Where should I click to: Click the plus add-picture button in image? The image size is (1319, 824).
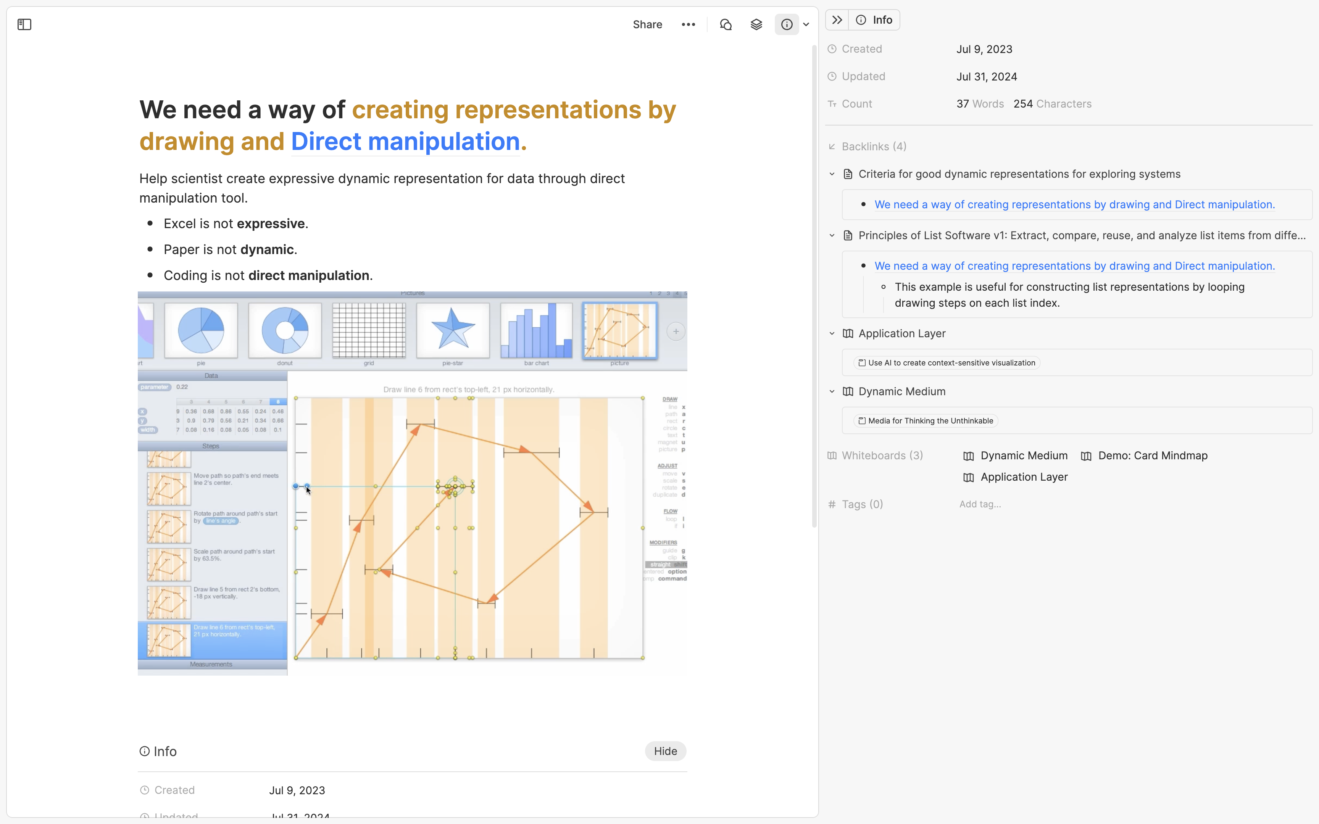coord(676,332)
